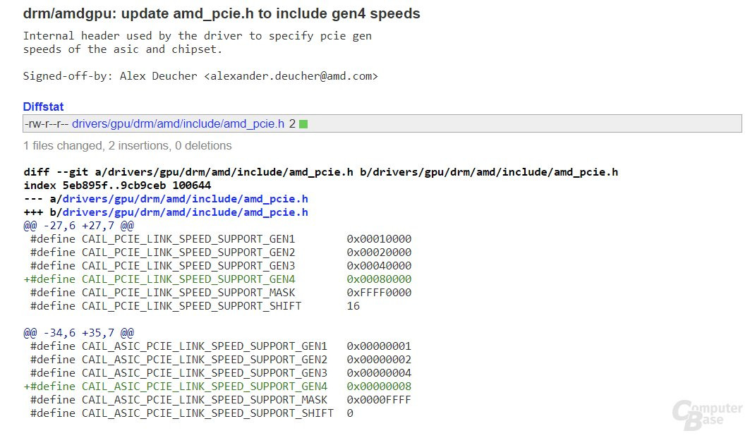Screen dimensions: 750x438
Task: Click '1 files changed, 2 insertions' summary
Action: (x=127, y=145)
